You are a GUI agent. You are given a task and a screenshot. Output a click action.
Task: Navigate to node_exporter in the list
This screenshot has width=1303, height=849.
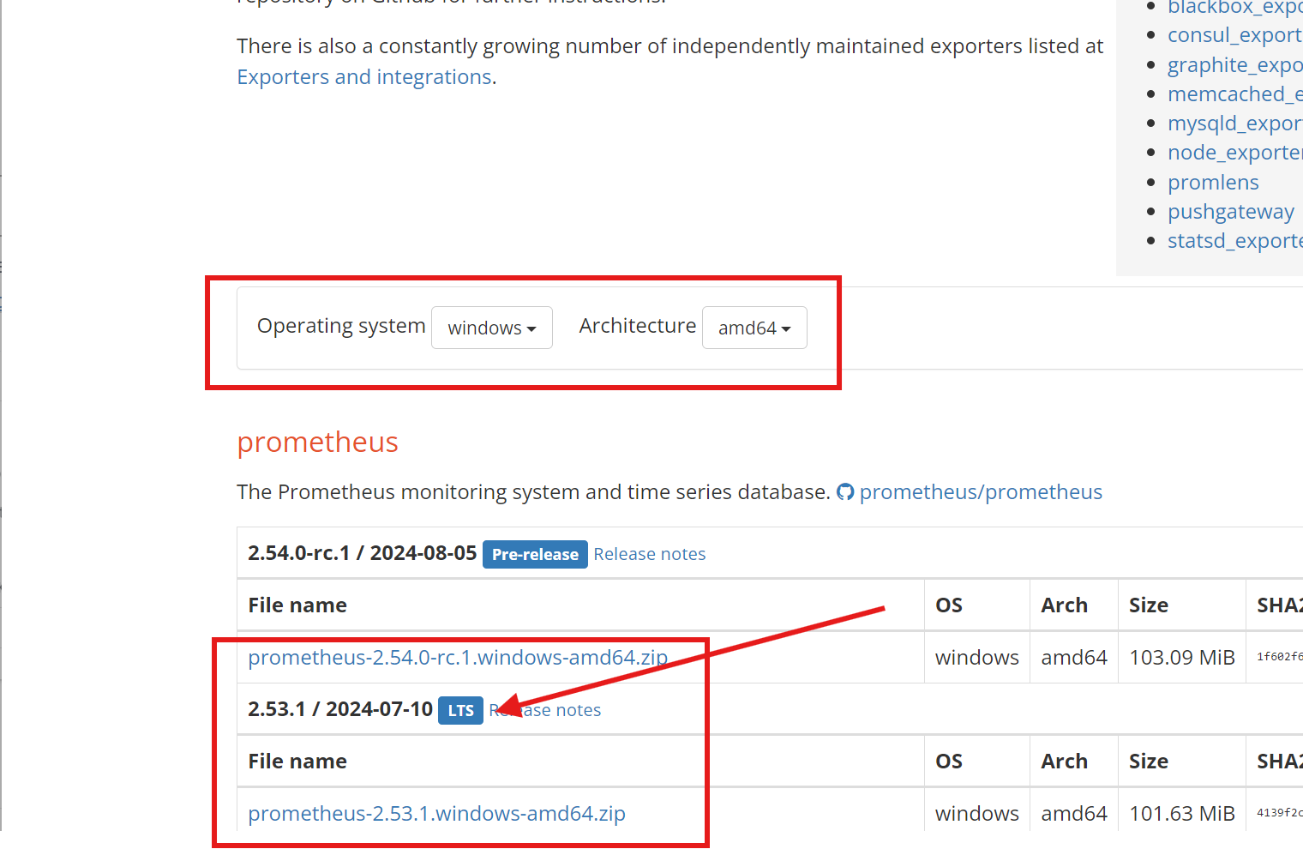[x=1234, y=153]
